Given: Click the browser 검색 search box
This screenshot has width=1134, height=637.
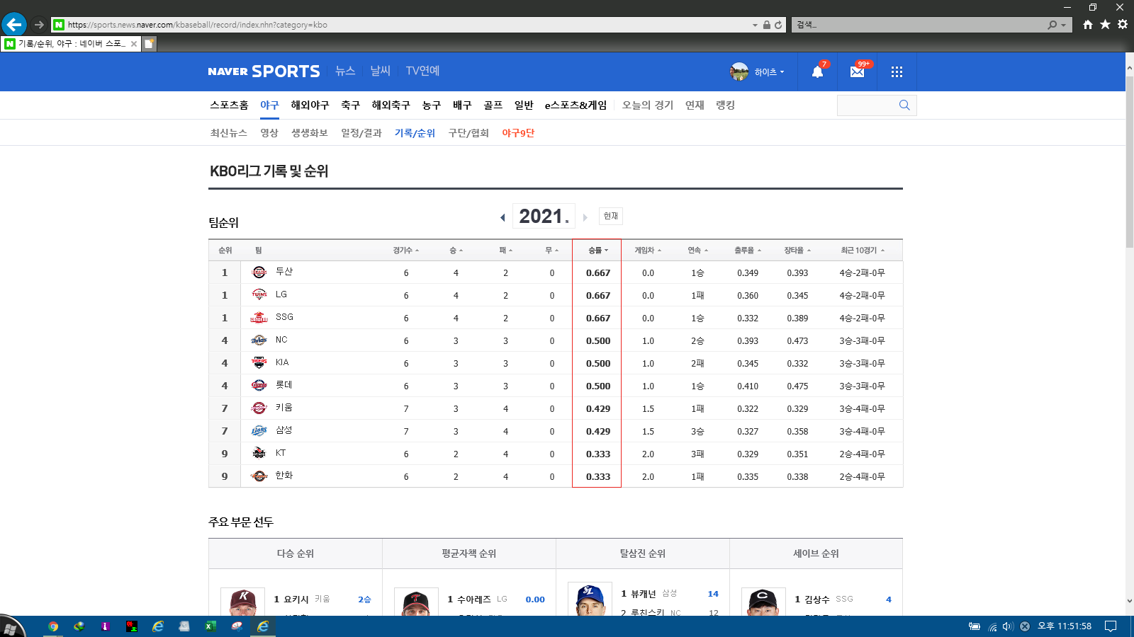Looking at the screenshot, I should coord(919,25).
